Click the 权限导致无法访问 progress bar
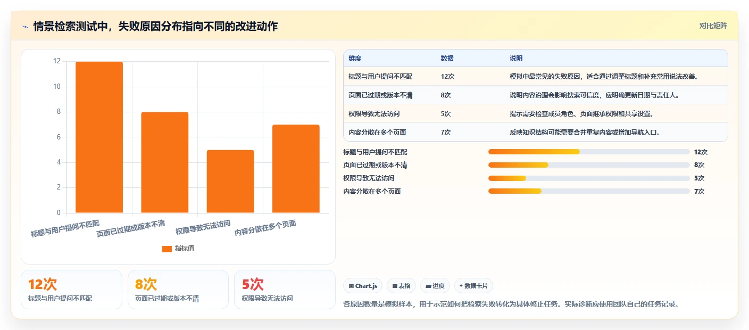The image size is (749, 330). point(589,178)
